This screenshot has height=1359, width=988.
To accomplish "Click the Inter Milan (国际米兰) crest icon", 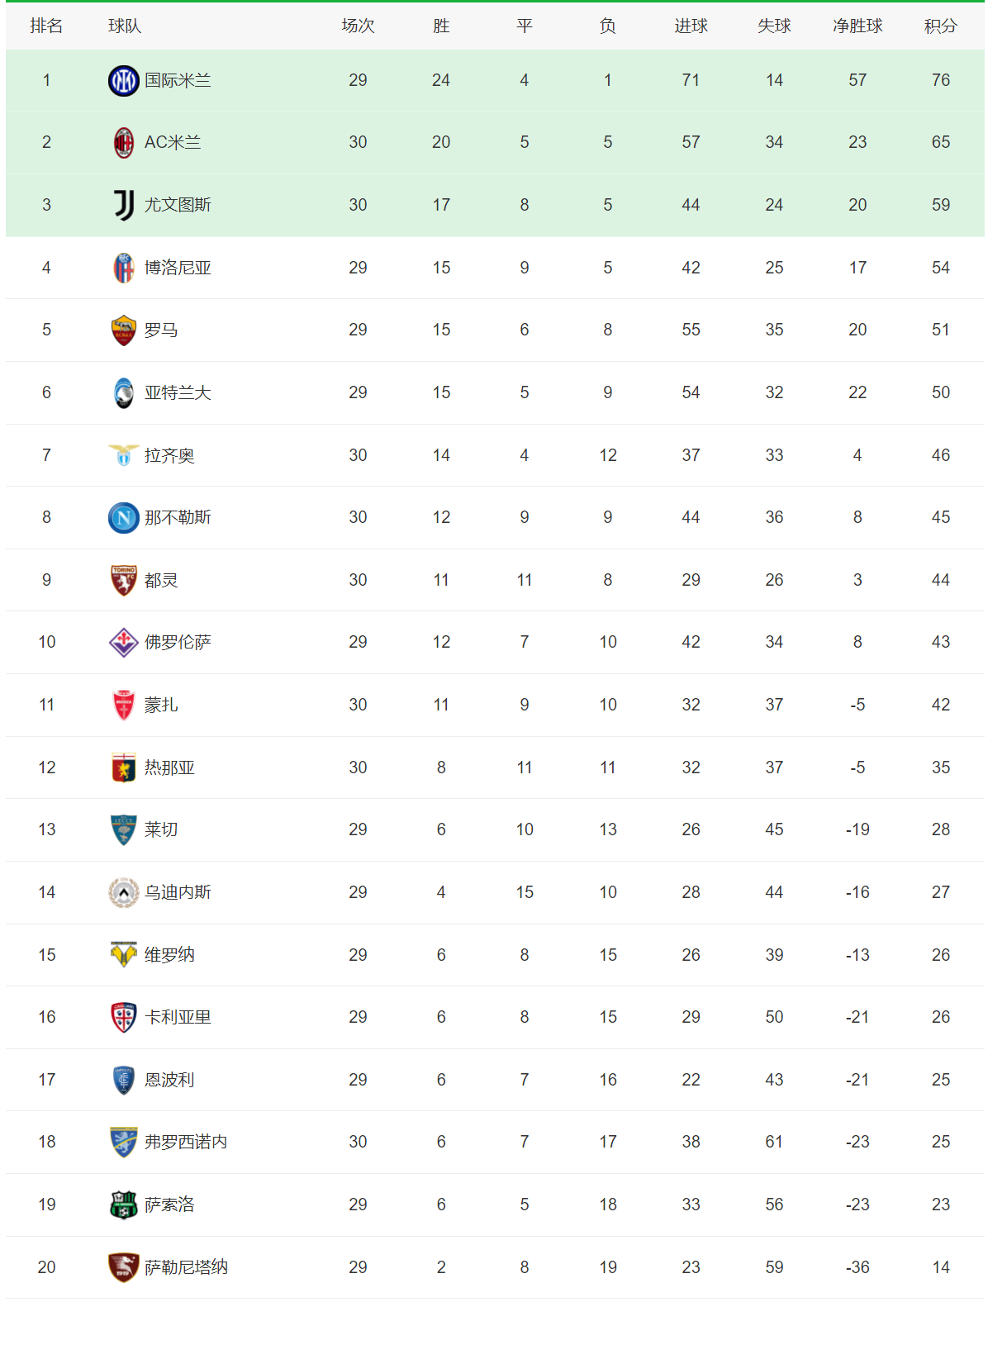I will click(x=124, y=80).
